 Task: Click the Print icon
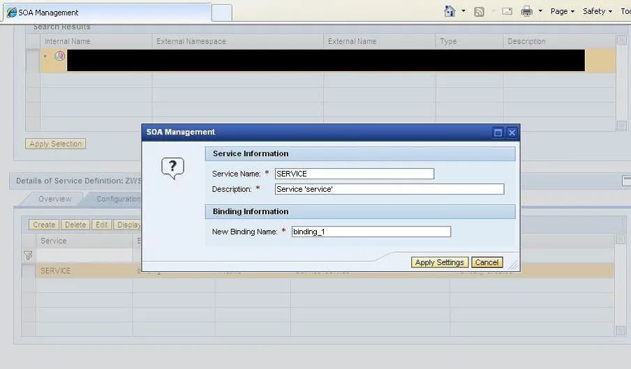[x=526, y=11]
